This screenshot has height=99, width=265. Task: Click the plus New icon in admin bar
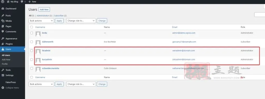(30, 2)
